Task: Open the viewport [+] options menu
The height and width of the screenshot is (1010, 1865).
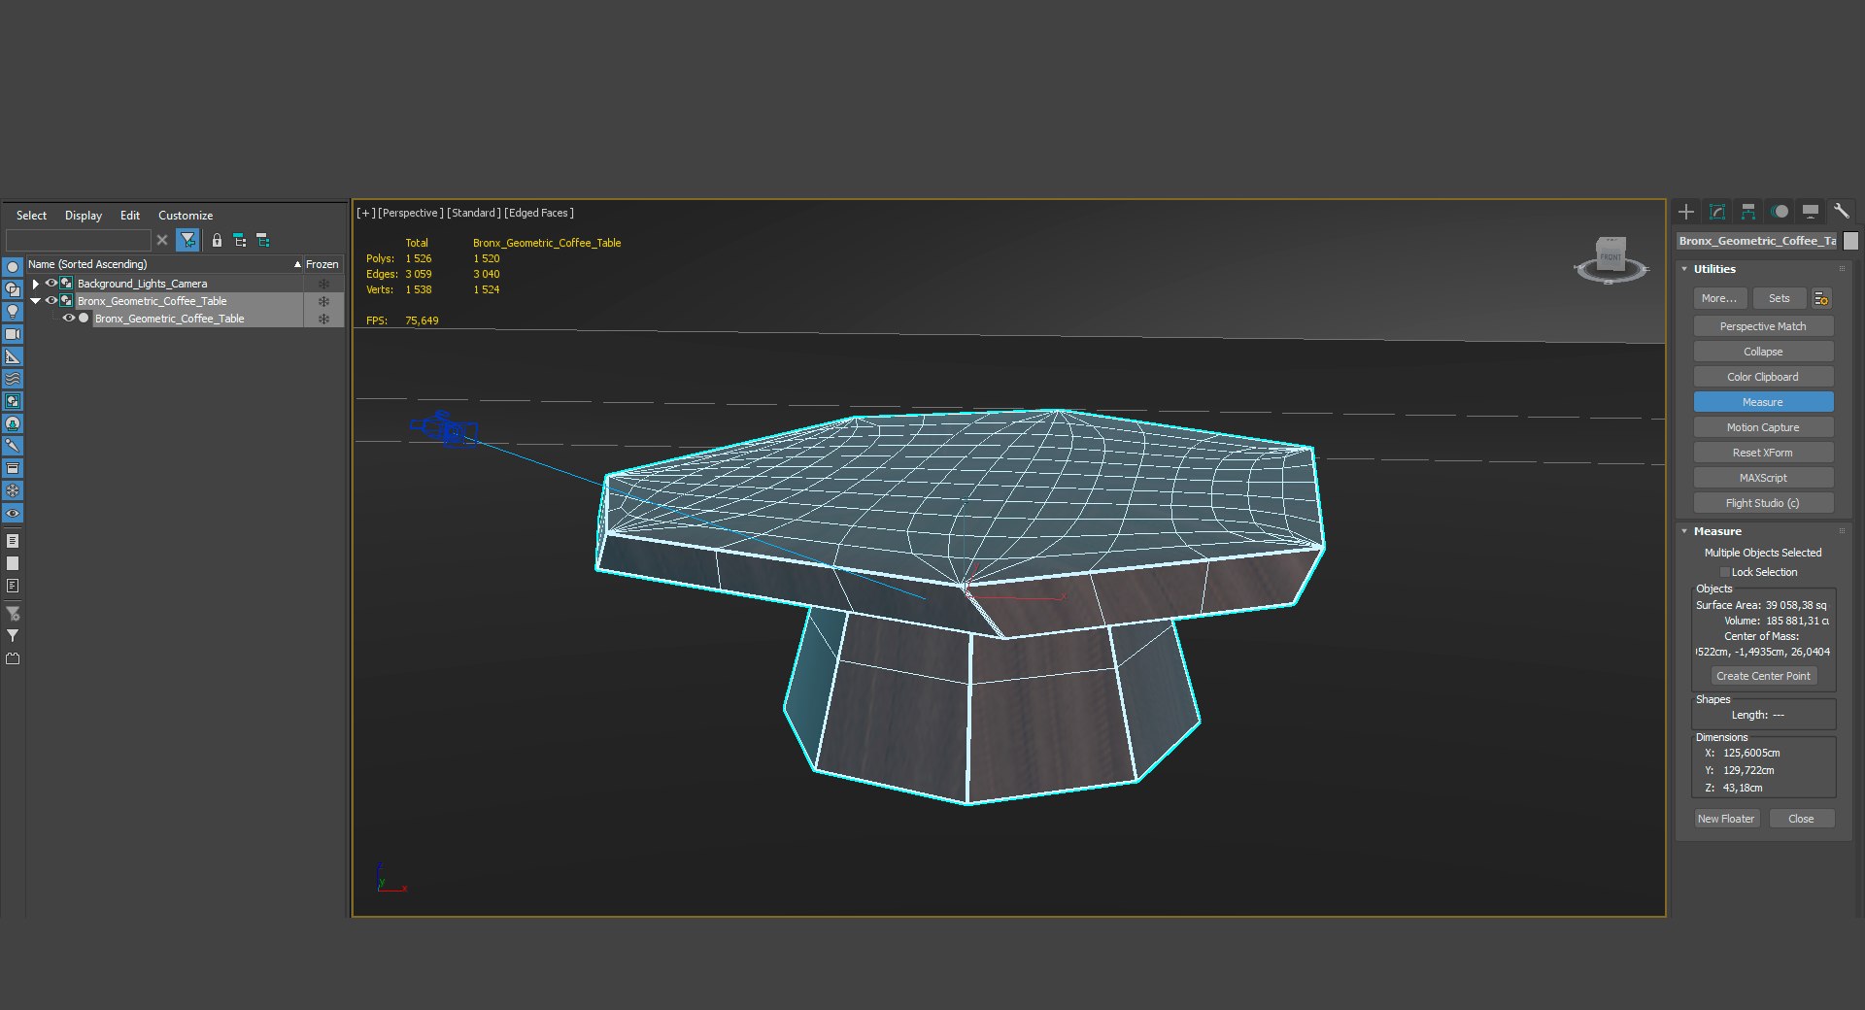Action: [x=365, y=213]
